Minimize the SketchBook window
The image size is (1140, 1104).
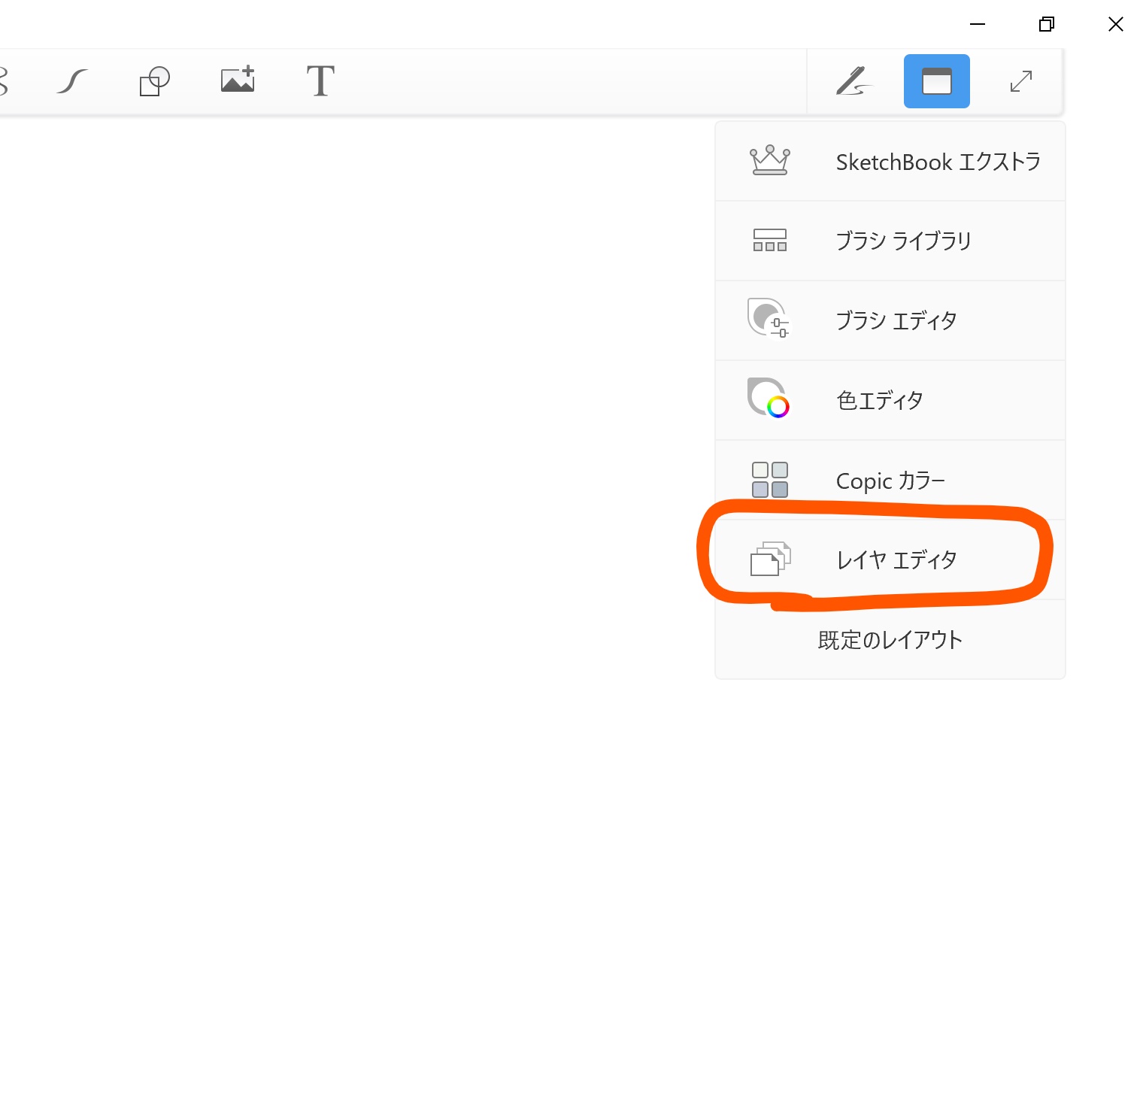tap(978, 24)
